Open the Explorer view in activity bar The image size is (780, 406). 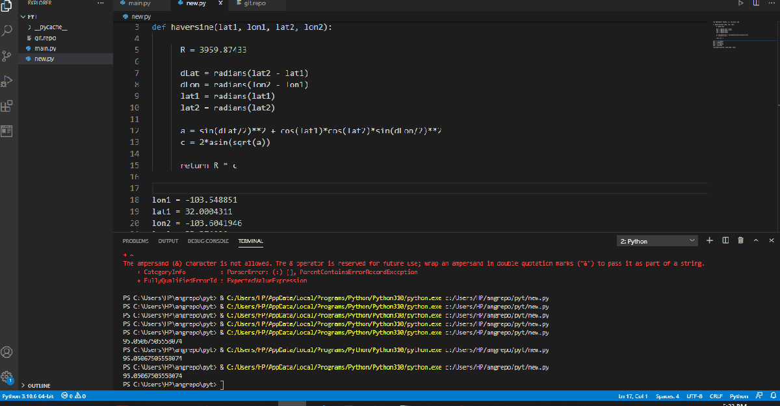click(x=7, y=6)
